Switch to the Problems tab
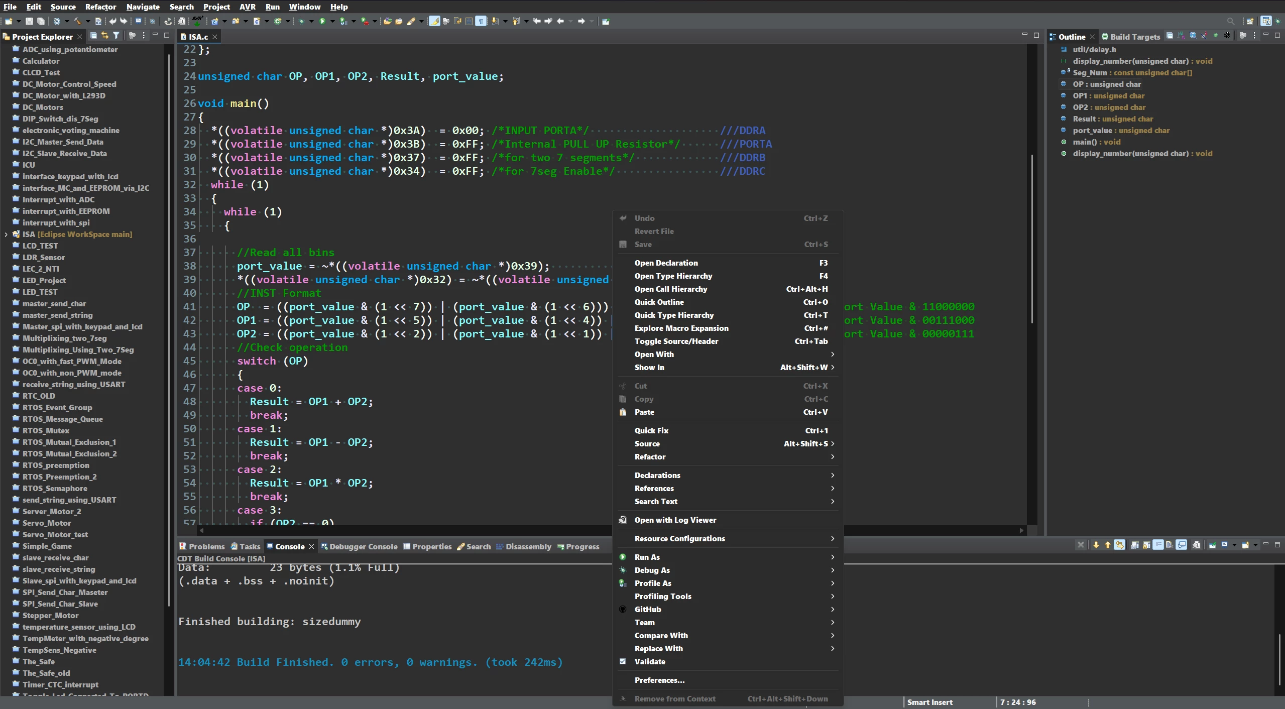Image resolution: width=1285 pixels, height=709 pixels. tap(202, 546)
